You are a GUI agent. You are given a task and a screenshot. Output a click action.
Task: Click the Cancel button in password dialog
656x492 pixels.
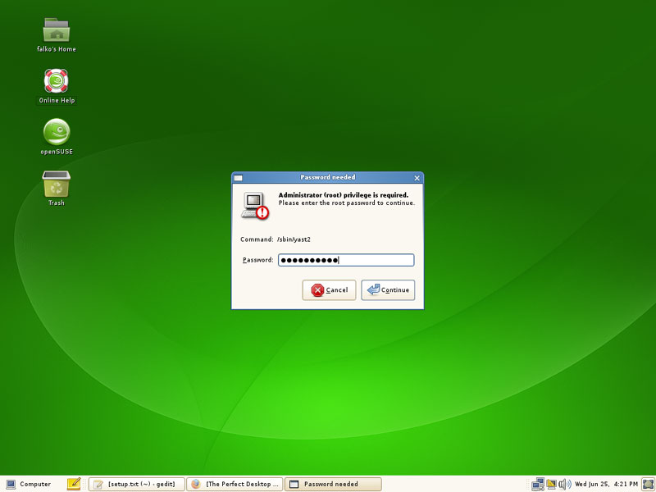point(330,290)
